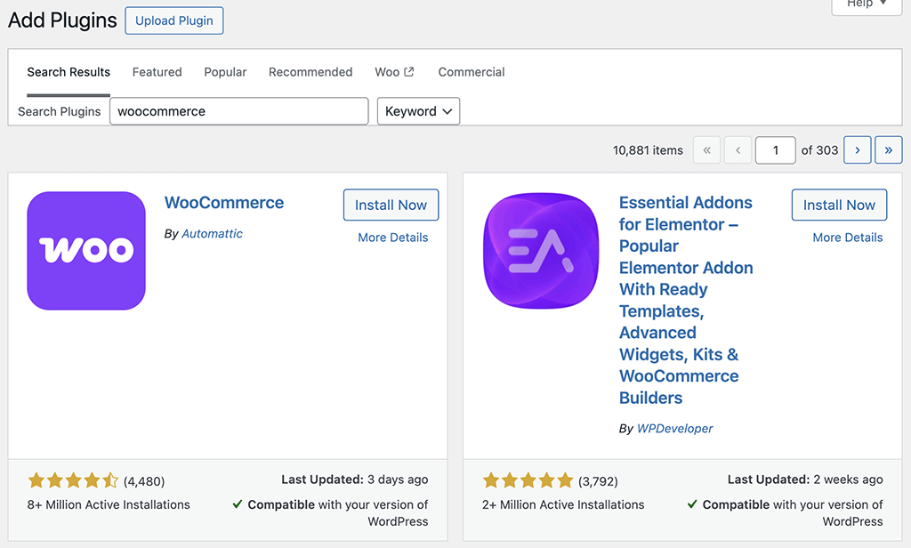Image resolution: width=911 pixels, height=548 pixels.
Task: Select the Search Results tab
Action: point(69,72)
